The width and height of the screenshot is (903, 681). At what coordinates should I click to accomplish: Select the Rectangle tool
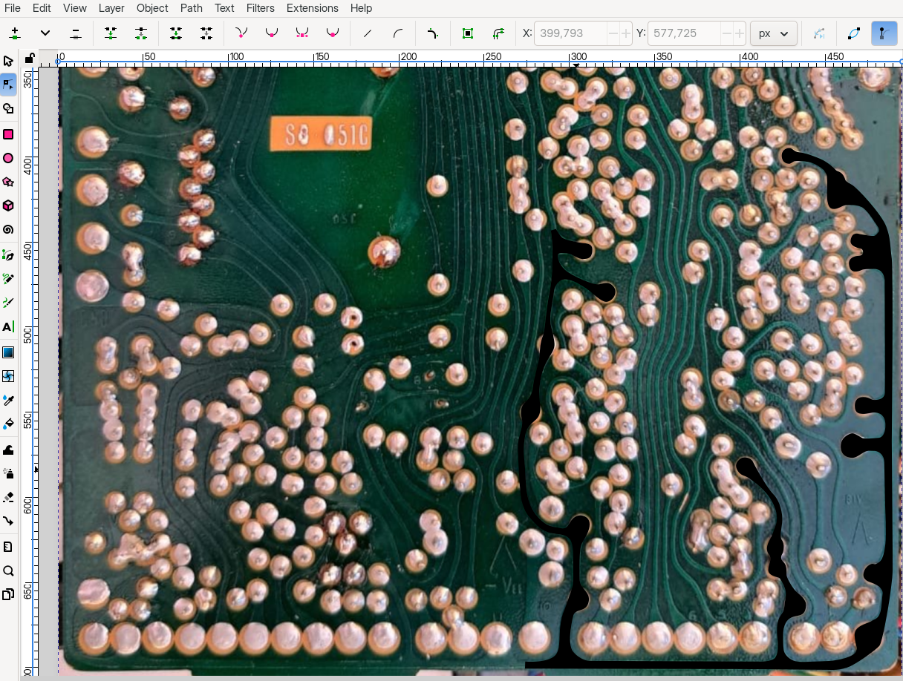point(9,134)
